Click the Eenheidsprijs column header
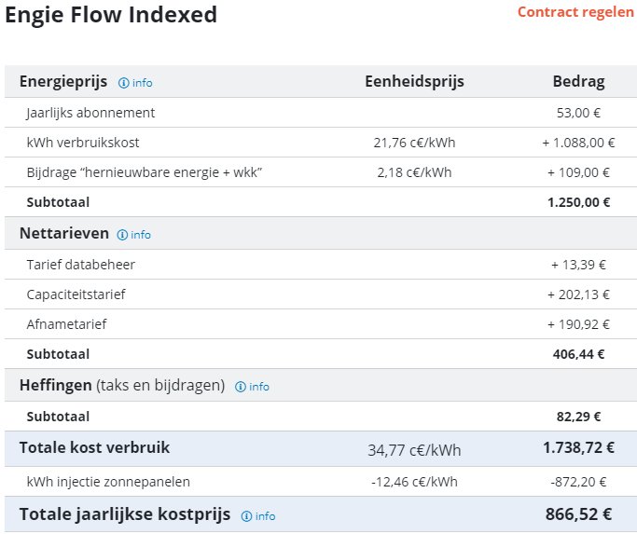 (414, 81)
